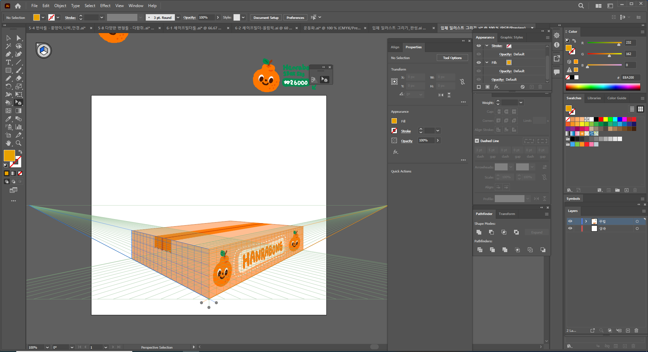The height and width of the screenshot is (352, 648).
Task: Expand the 꾸밈 layer
Action: pos(586,221)
